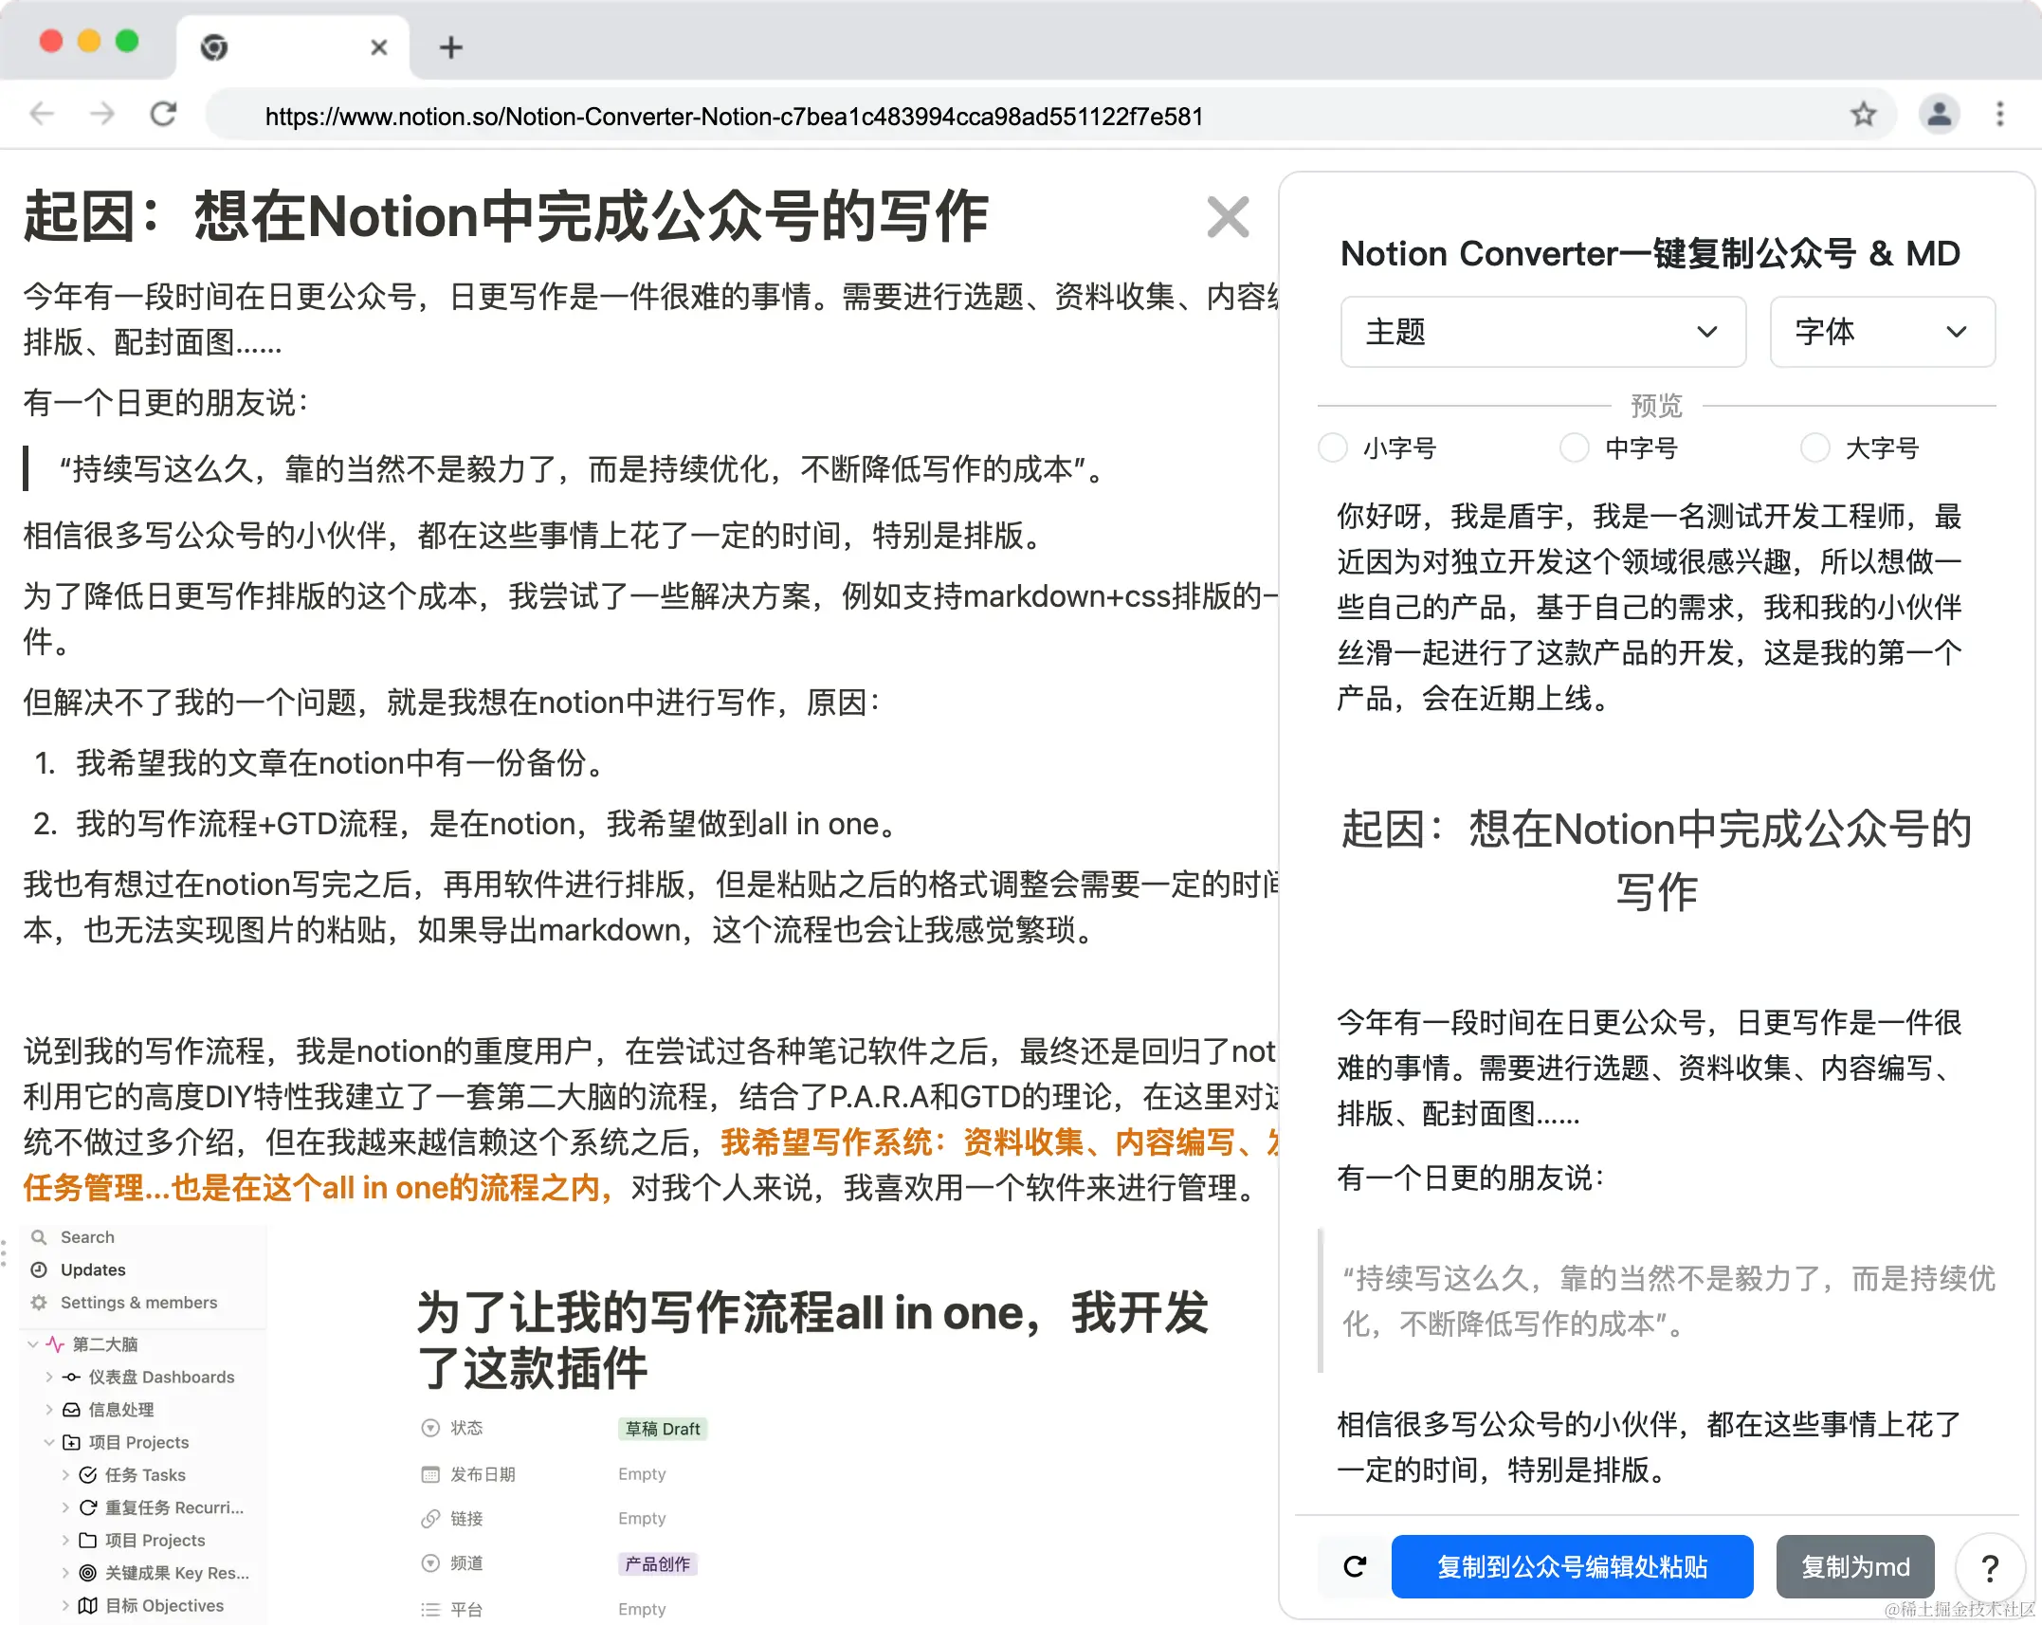Open the question mark help button
The height and width of the screenshot is (1625, 2042).
coord(1990,1567)
